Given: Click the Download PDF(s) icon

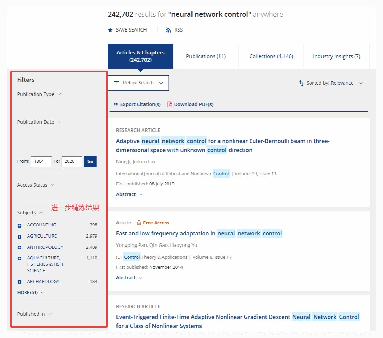Looking at the screenshot, I should (170, 104).
